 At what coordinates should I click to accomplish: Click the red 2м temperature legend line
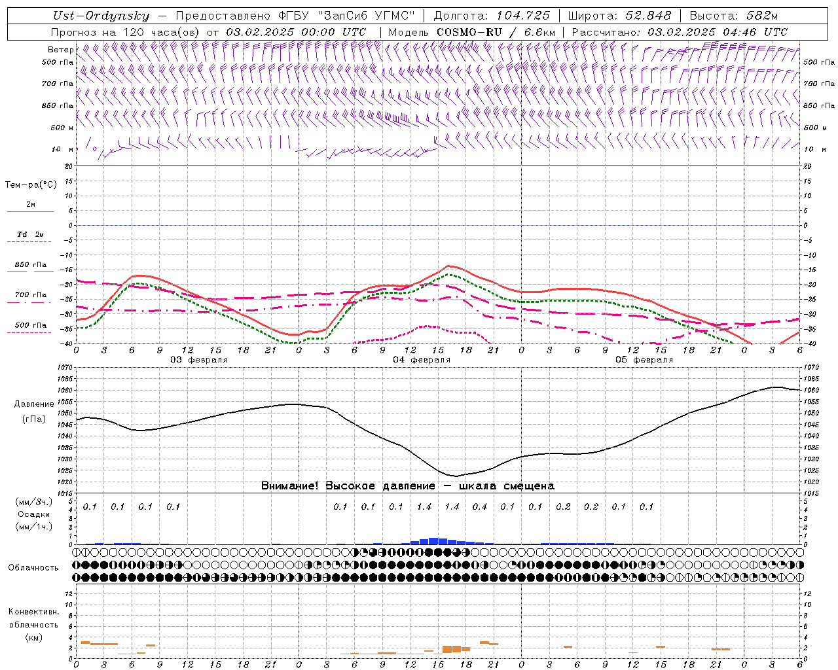30,211
